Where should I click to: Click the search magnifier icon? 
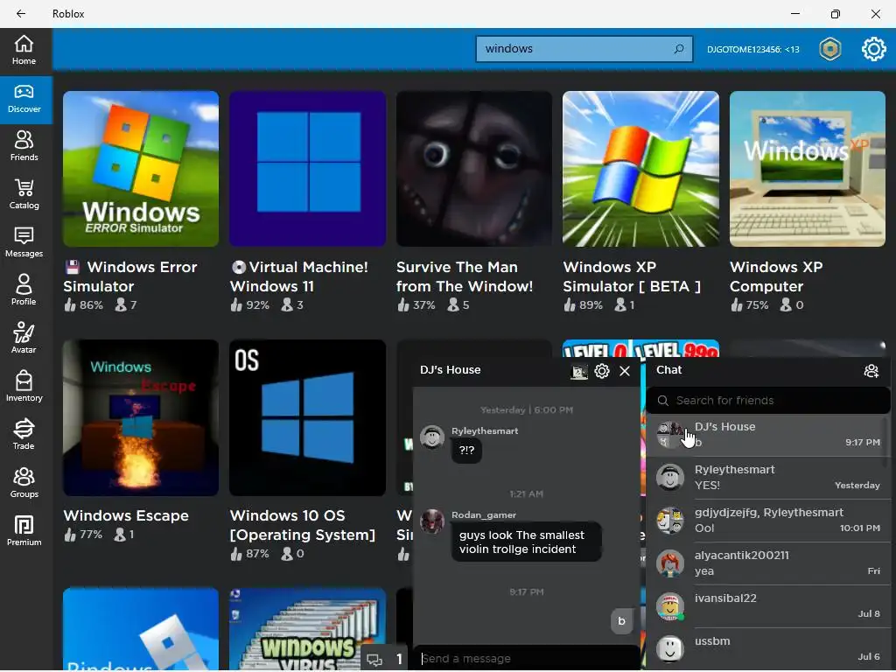click(679, 49)
